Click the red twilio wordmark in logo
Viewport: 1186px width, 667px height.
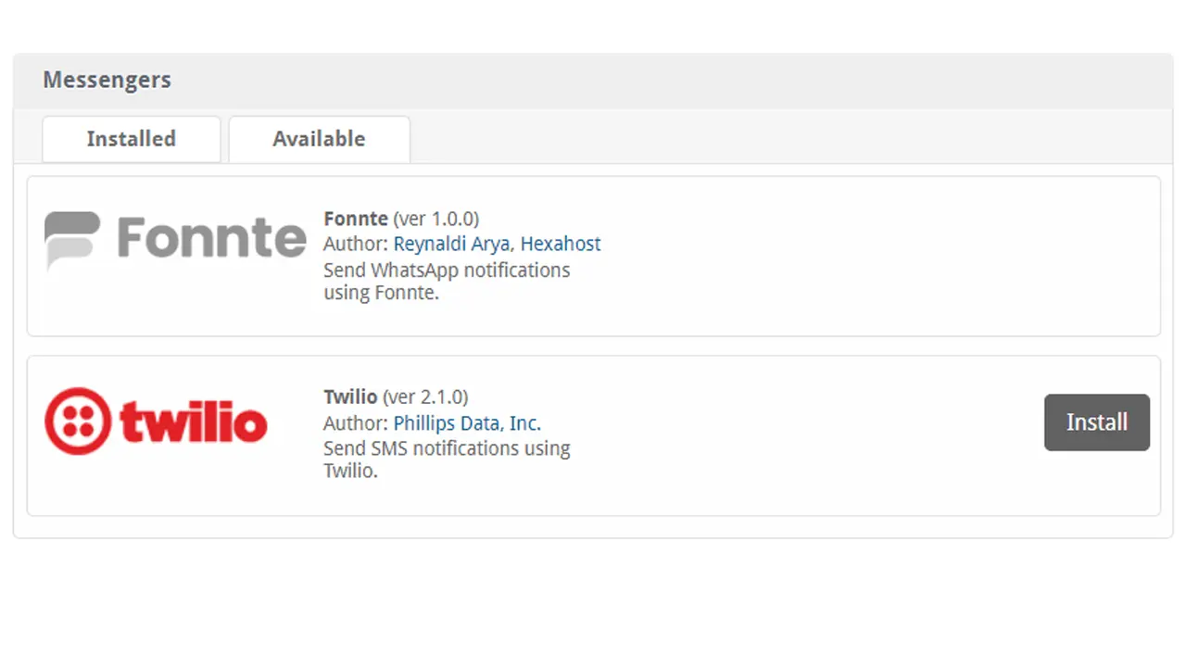194,422
